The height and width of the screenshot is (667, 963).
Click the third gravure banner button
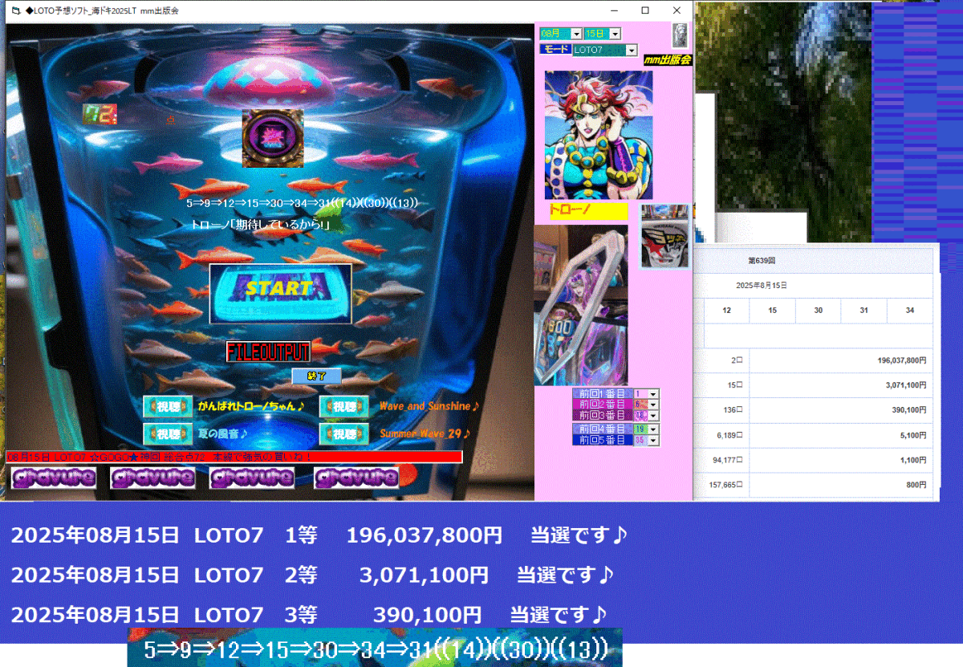tap(252, 478)
